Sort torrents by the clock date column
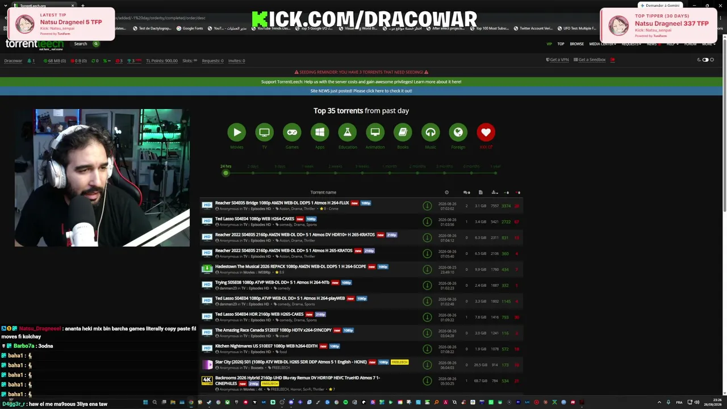Viewport: 727px width, 409px height. point(446,193)
